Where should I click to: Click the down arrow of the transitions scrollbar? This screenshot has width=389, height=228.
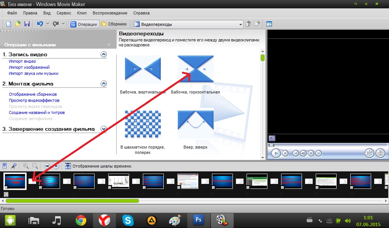(x=262, y=158)
